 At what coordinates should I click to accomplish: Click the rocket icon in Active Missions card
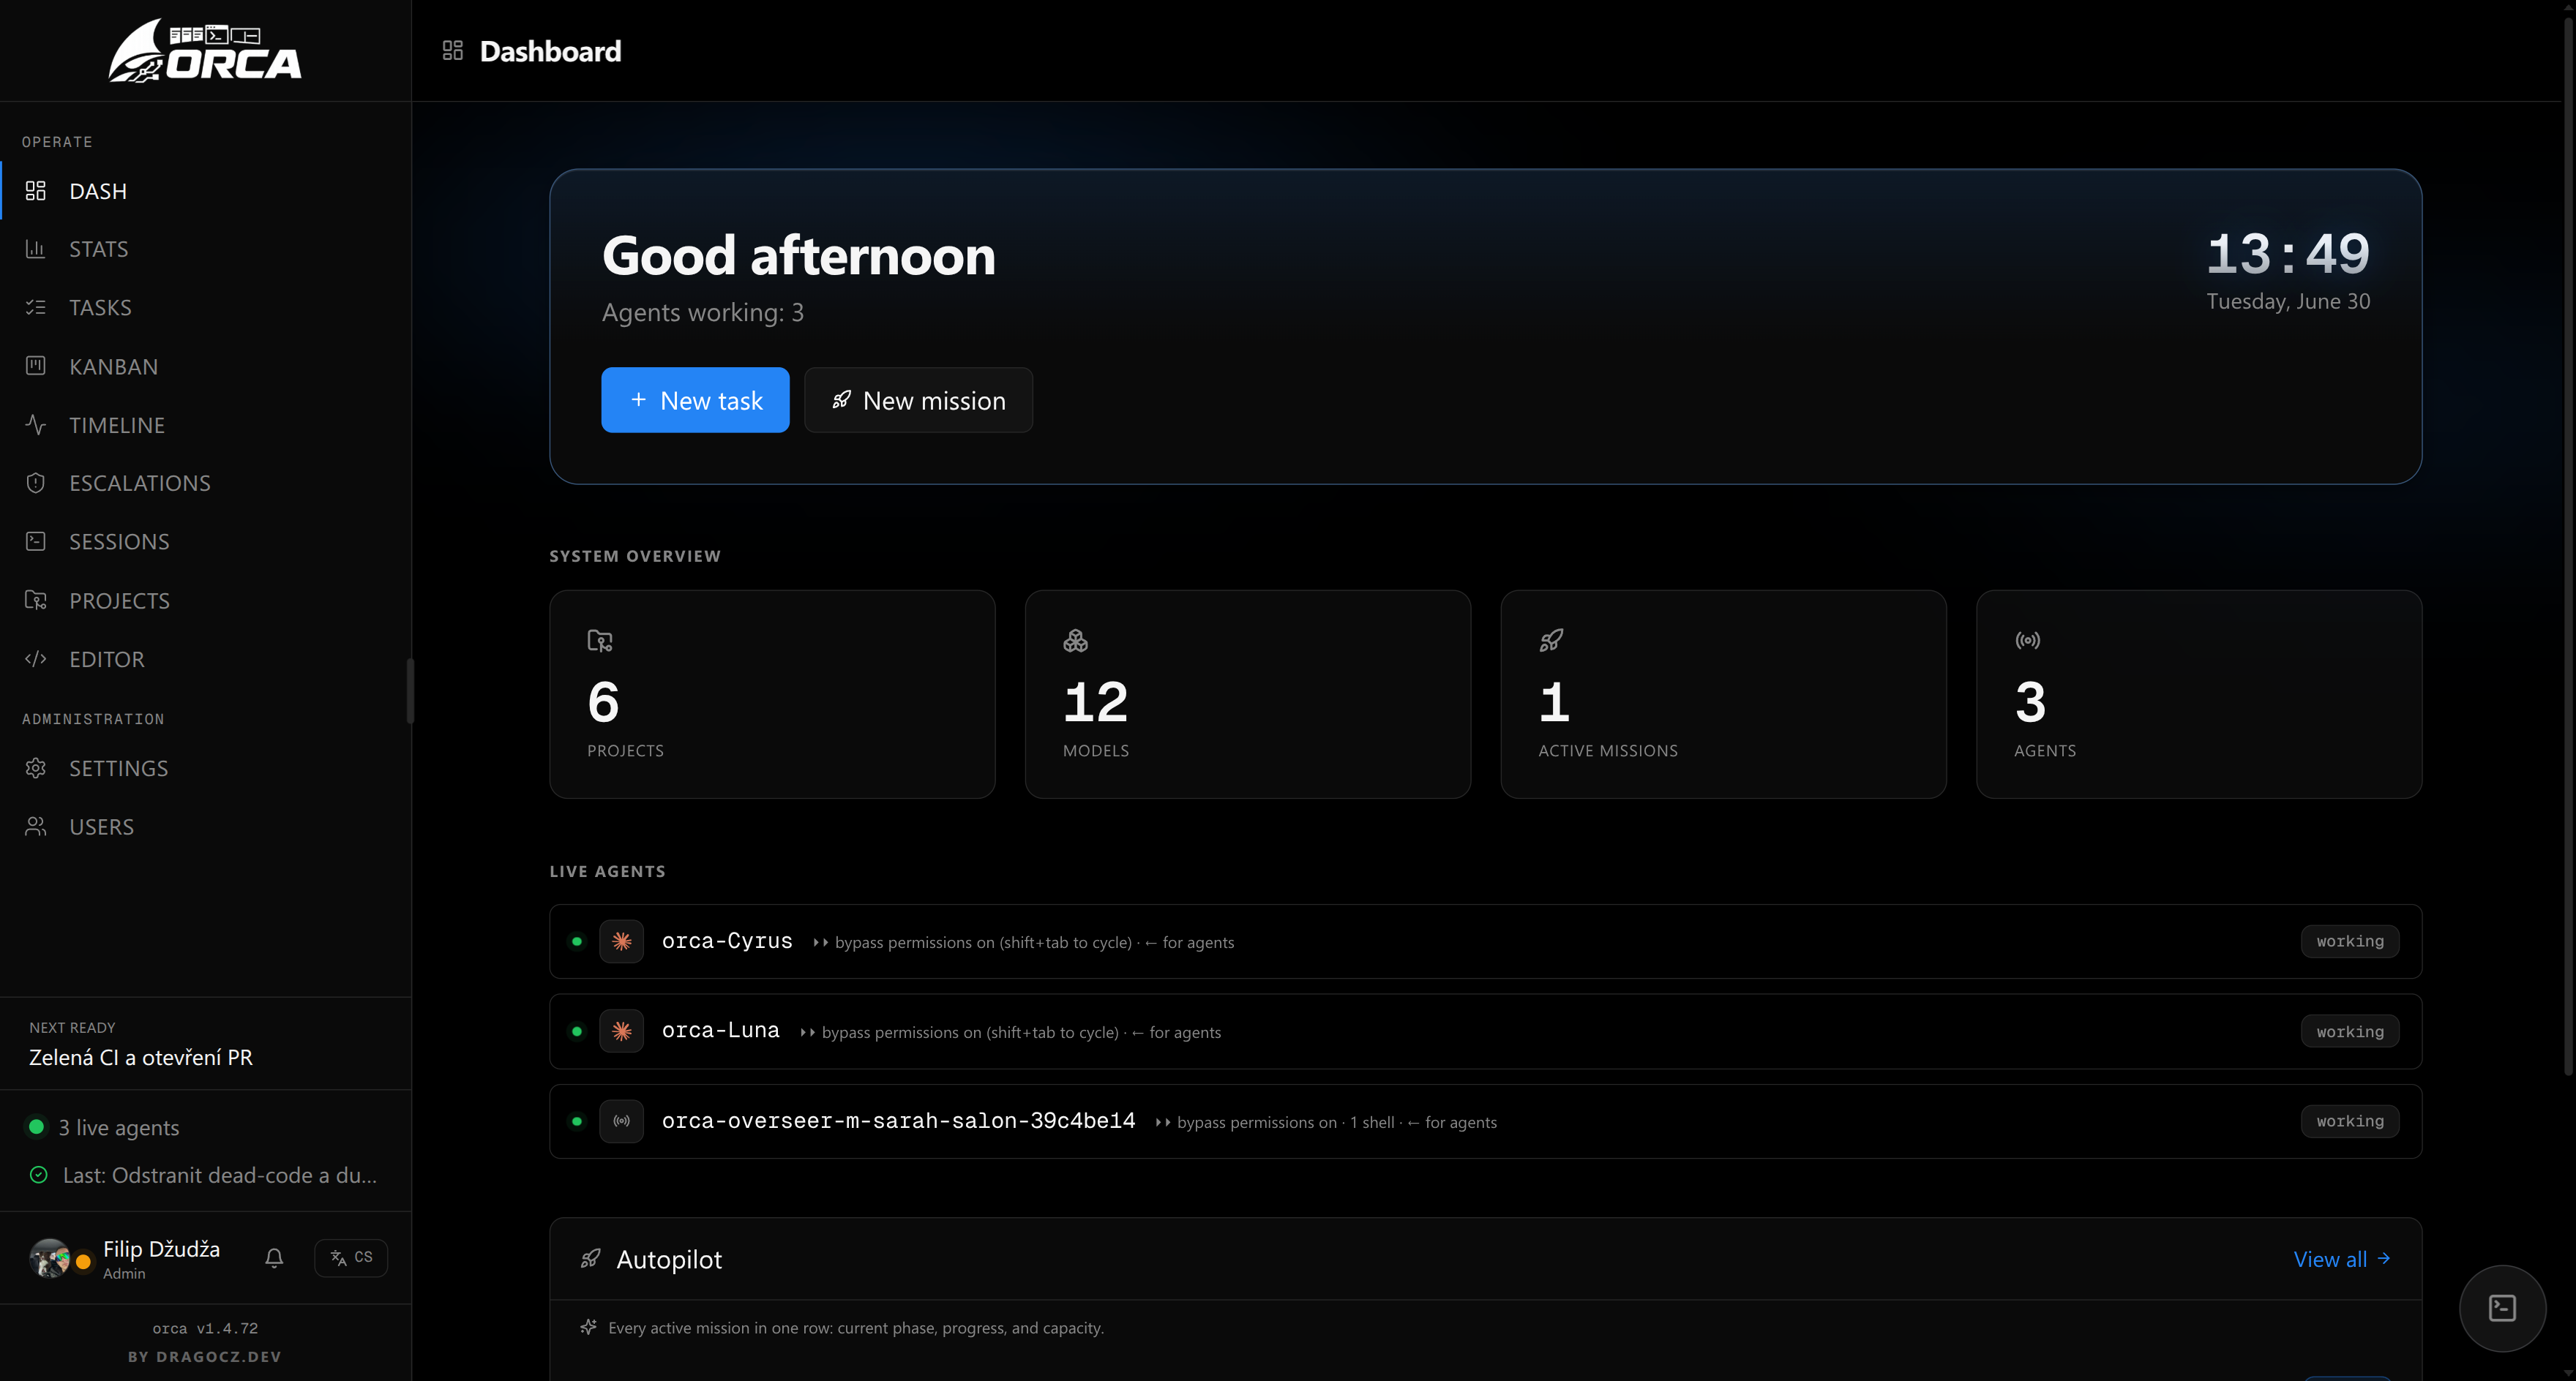tap(1551, 641)
